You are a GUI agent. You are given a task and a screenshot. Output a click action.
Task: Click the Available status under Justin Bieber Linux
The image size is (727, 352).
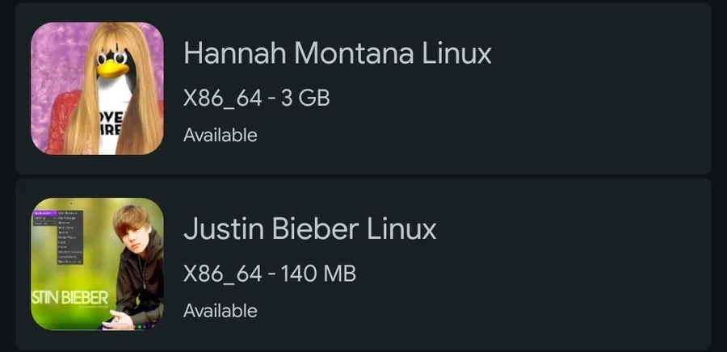pos(220,311)
